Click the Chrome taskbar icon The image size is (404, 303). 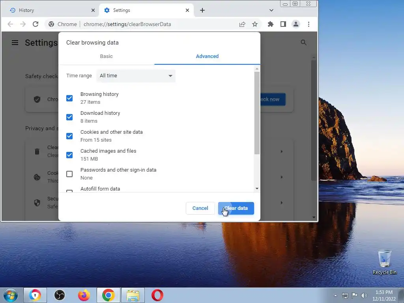click(108, 295)
